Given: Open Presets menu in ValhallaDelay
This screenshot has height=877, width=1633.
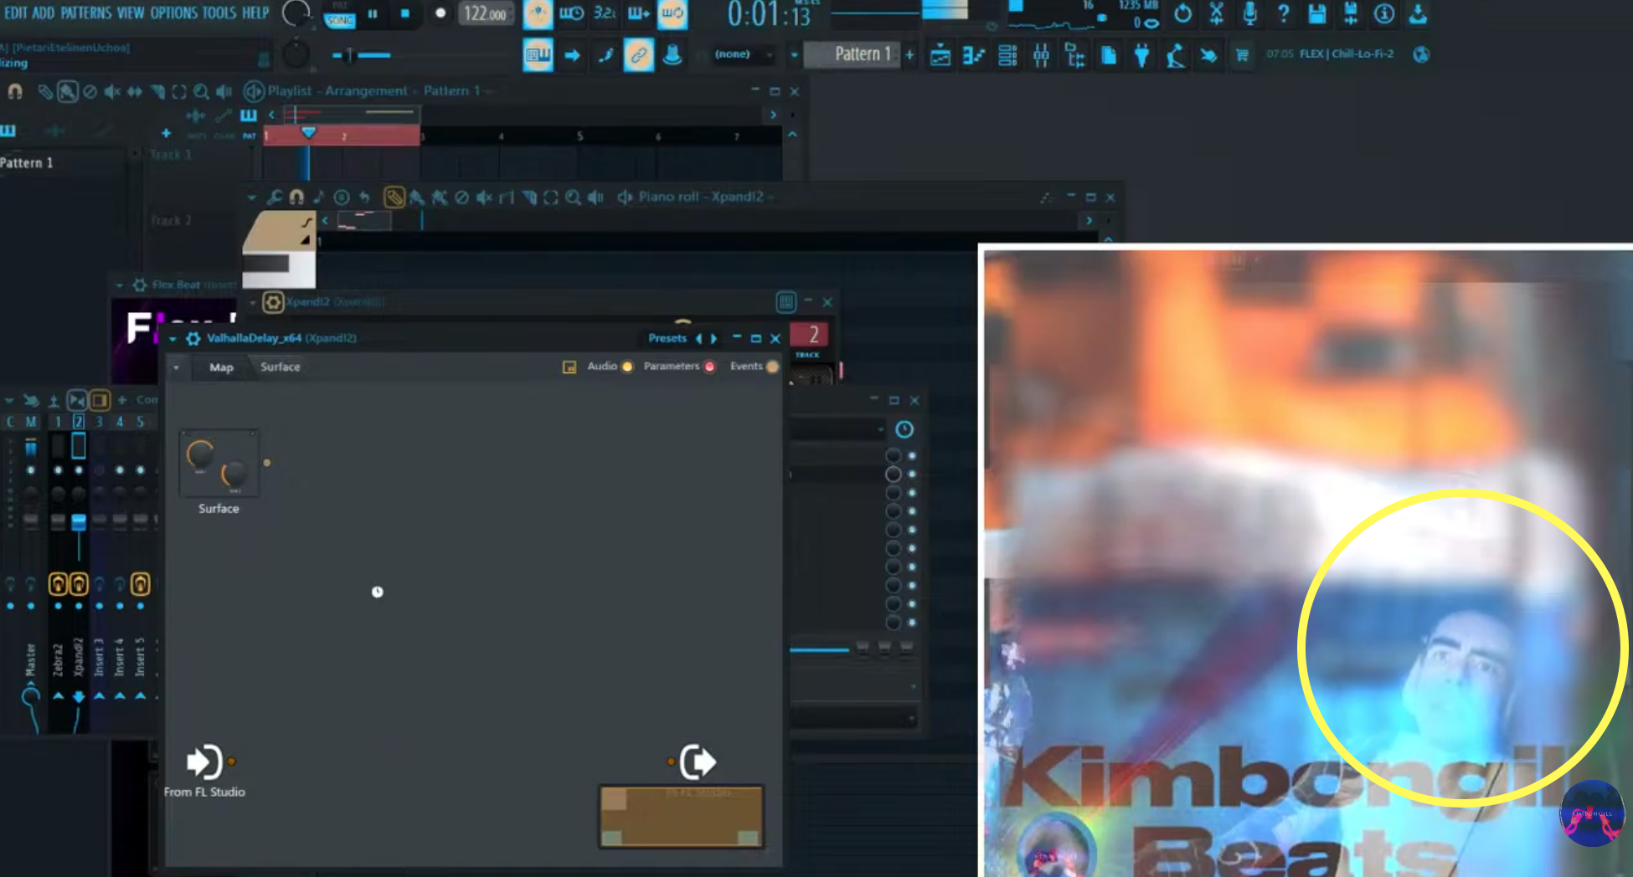Looking at the screenshot, I should [667, 338].
